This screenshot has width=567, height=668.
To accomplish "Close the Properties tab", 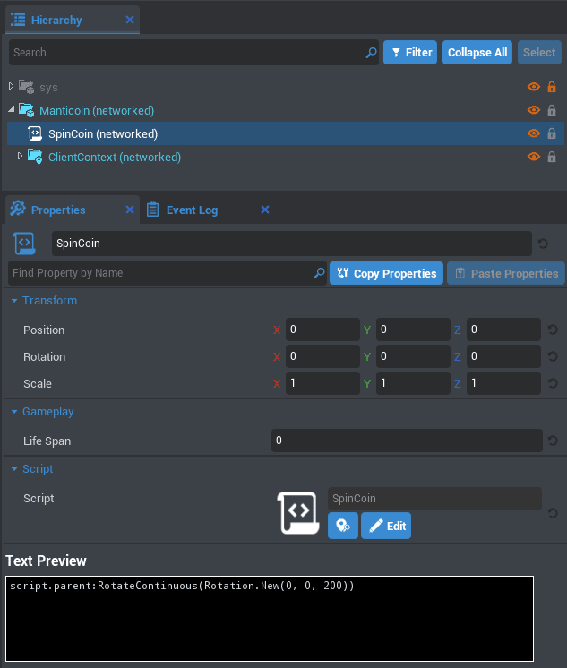I will pos(130,210).
